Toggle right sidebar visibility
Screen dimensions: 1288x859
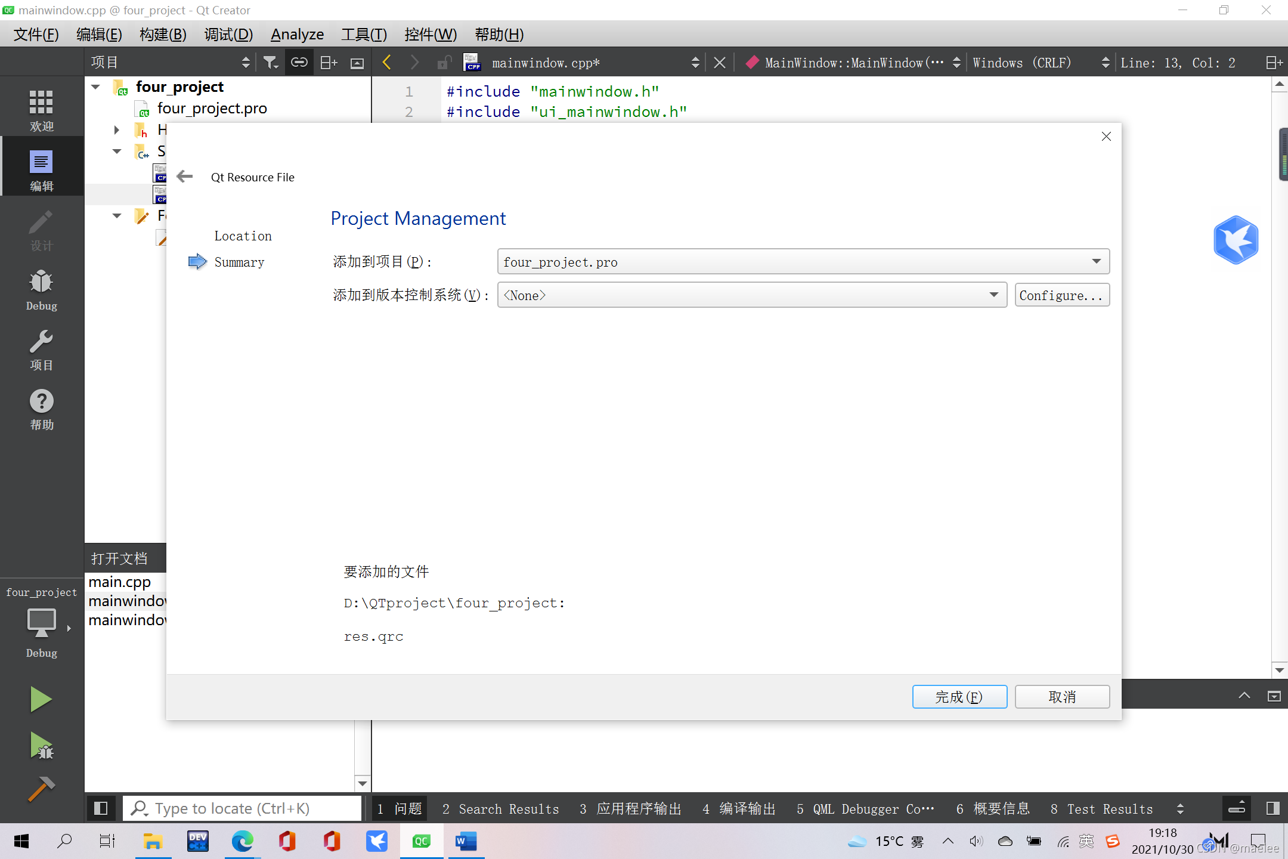point(1272,808)
